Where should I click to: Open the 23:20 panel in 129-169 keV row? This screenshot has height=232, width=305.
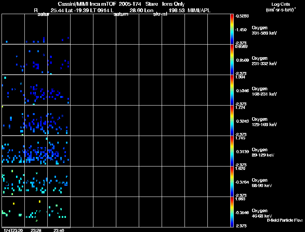(13, 121)
